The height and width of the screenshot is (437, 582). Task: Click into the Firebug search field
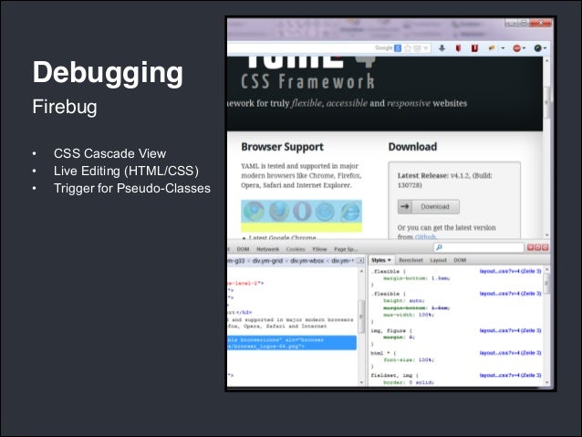click(x=479, y=247)
